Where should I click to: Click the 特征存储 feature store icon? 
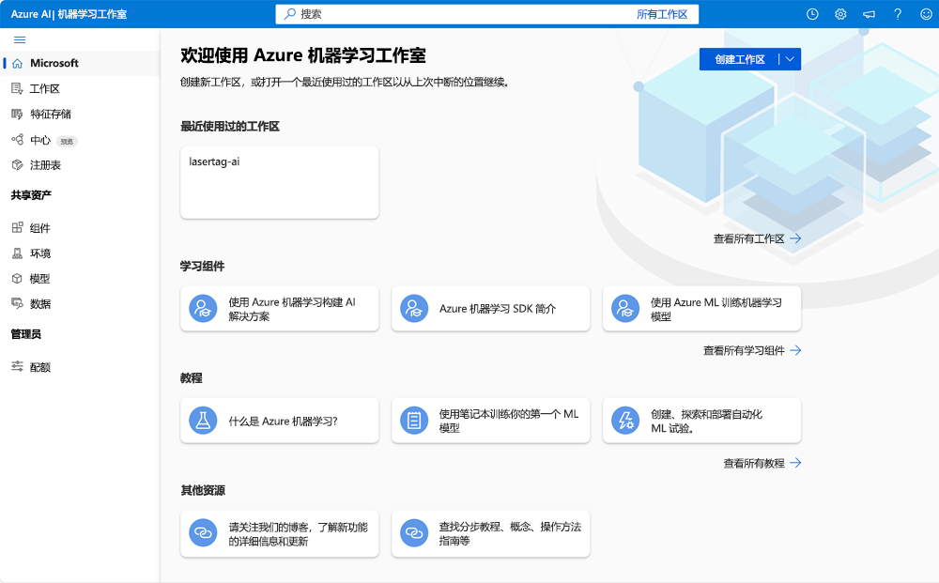click(17, 114)
